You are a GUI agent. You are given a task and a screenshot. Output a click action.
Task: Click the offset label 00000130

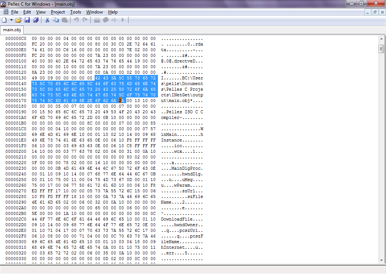pos(16,78)
